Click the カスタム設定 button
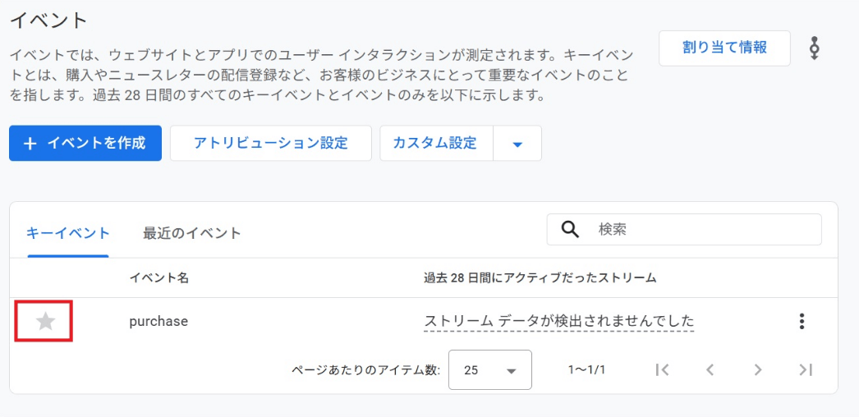 pos(435,144)
